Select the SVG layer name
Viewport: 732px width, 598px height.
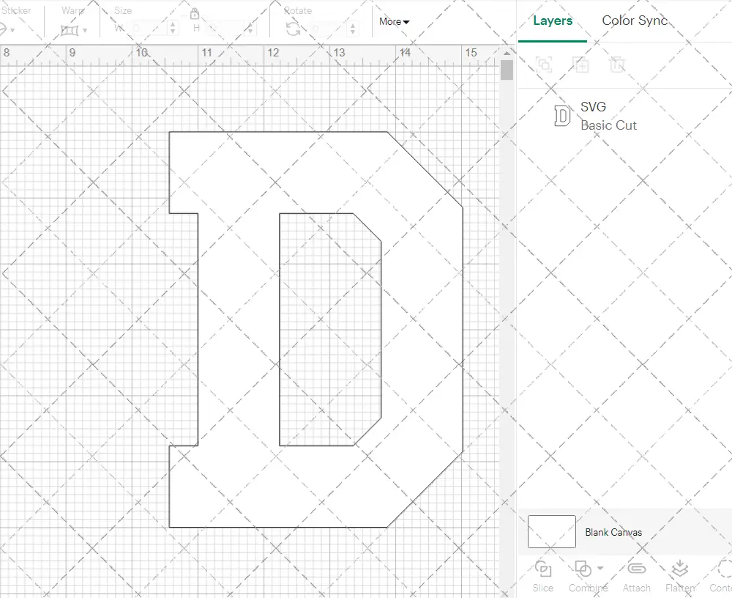[x=594, y=106]
